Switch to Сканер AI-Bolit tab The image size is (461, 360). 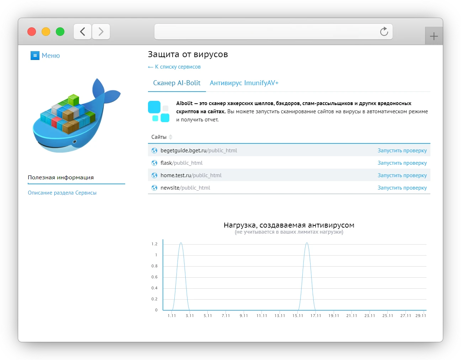[x=177, y=83]
